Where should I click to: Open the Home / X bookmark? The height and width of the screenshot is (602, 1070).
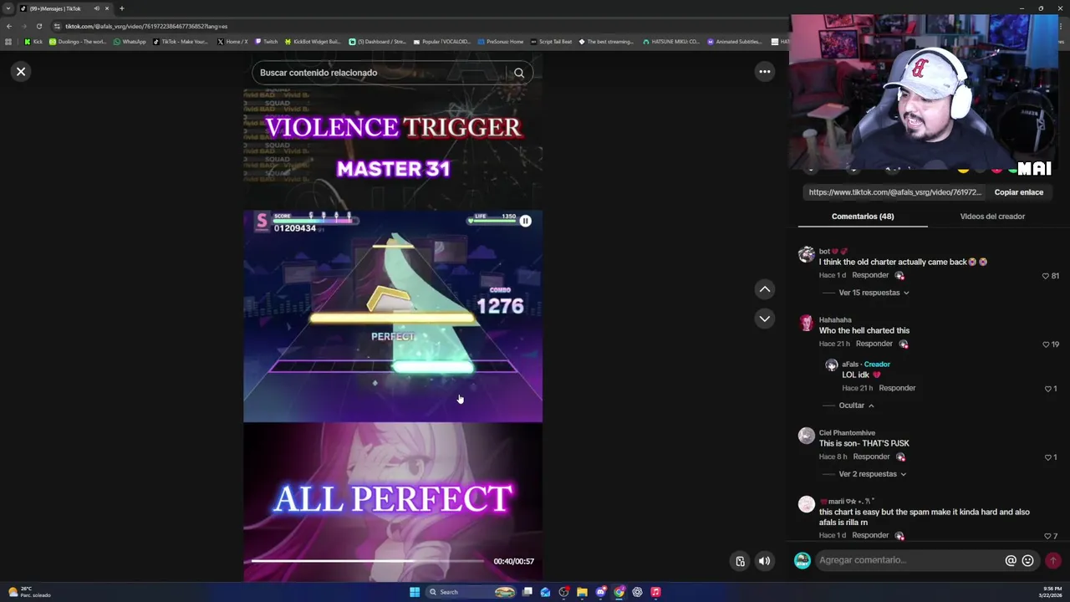tap(232, 42)
